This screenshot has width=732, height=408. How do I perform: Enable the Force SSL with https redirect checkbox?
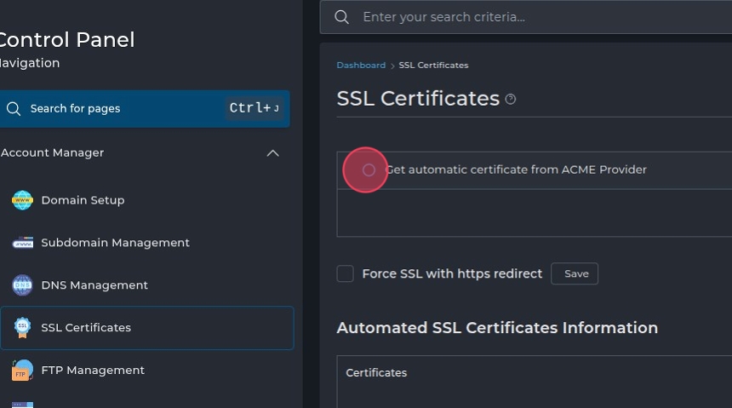345,273
